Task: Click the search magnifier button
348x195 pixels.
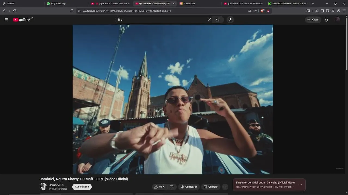Action: point(218,20)
